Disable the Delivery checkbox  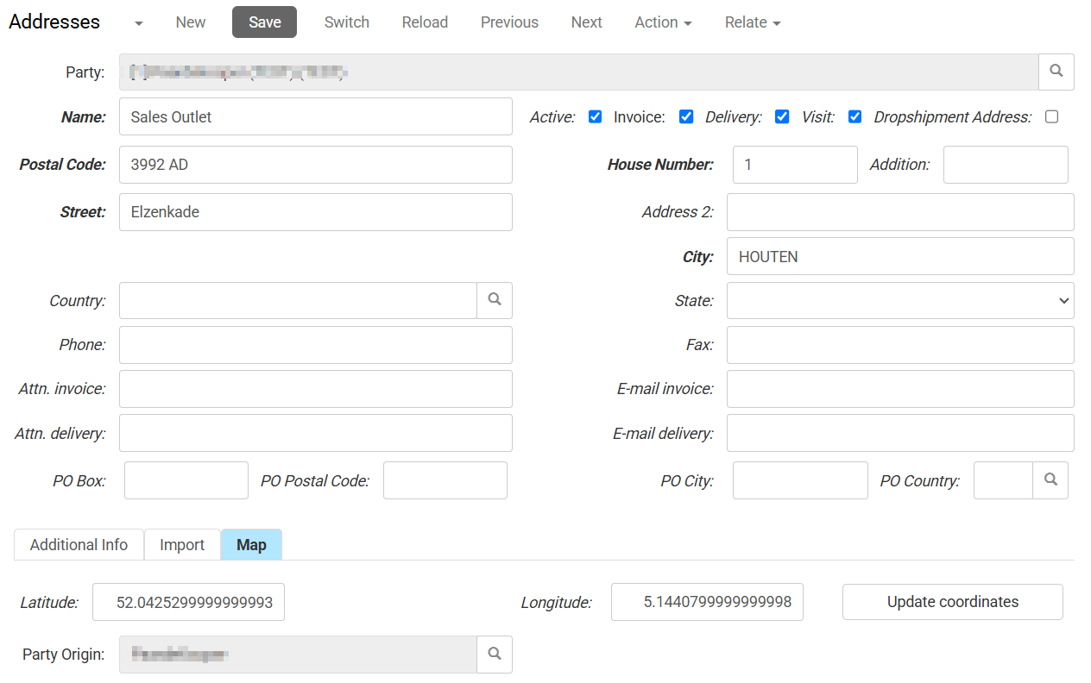point(782,116)
